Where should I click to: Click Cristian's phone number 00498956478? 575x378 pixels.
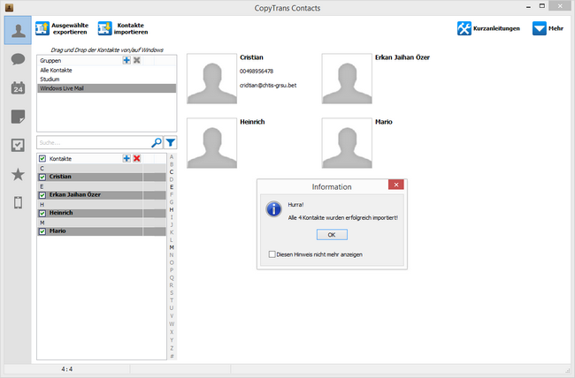click(x=257, y=71)
